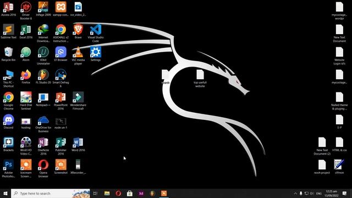Open the notification center icon

pyautogui.click(x=344, y=193)
